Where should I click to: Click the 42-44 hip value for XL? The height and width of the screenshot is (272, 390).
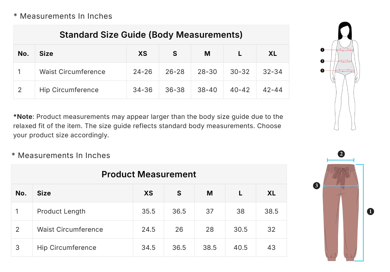pos(273,90)
